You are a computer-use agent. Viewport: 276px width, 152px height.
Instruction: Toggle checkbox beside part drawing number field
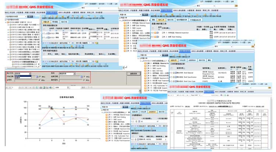click(x=84, y=80)
